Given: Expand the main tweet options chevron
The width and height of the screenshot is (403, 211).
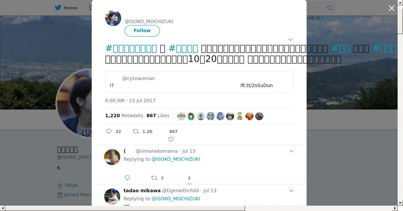Looking at the screenshot, I should click(290, 40).
